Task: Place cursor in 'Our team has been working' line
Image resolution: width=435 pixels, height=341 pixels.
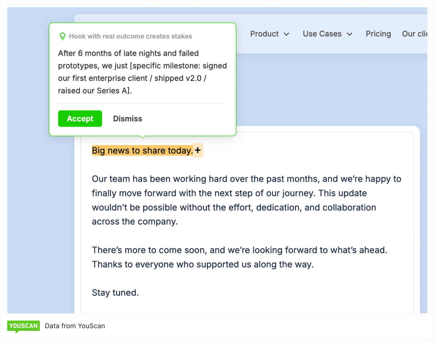Action: [x=246, y=179]
